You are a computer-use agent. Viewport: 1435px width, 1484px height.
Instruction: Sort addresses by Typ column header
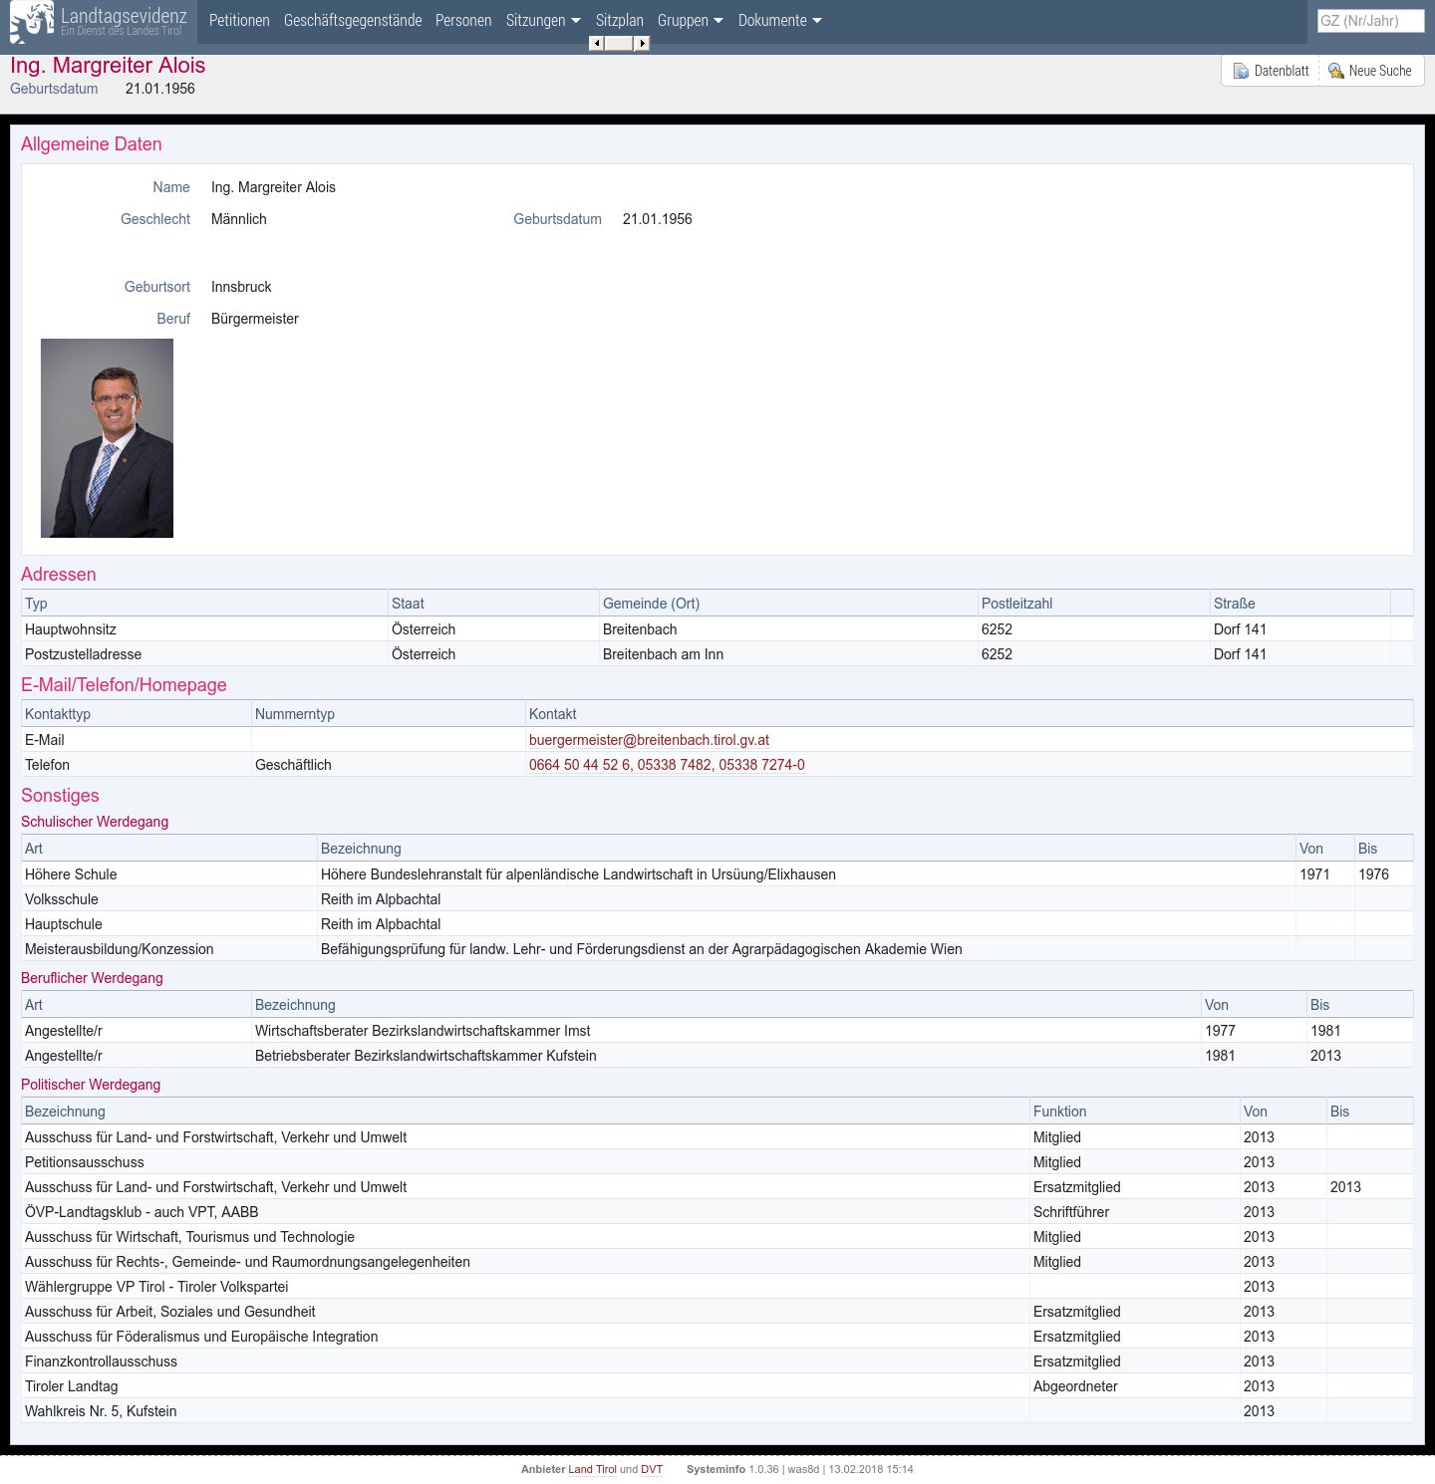pos(204,604)
